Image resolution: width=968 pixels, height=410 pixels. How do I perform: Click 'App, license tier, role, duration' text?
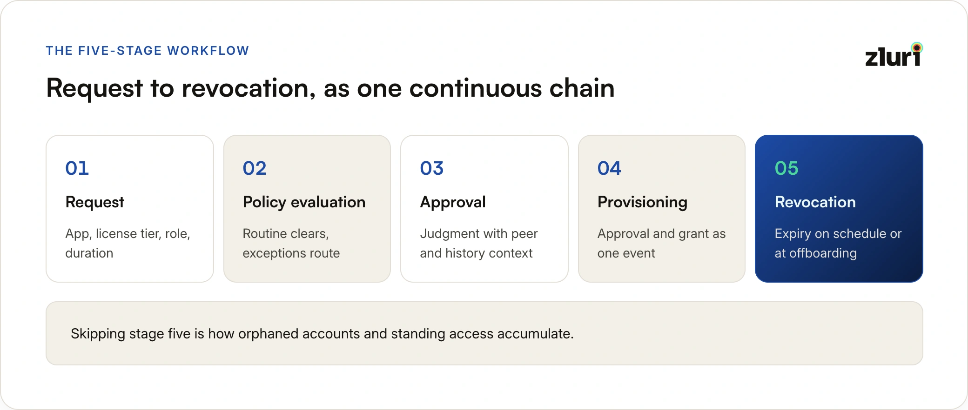(128, 243)
